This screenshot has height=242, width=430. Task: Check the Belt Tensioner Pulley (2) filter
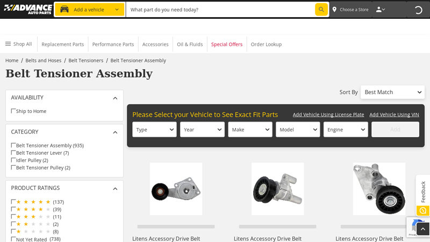13,167
